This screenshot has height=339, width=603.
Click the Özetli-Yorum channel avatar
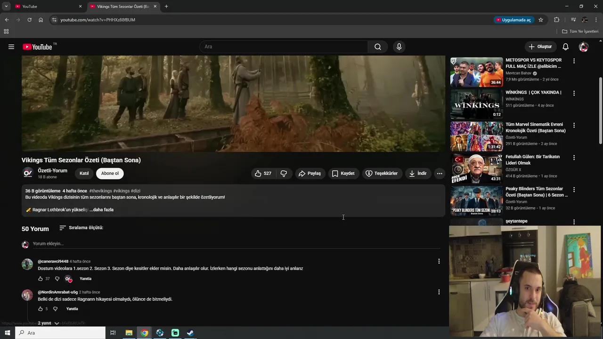click(28, 173)
